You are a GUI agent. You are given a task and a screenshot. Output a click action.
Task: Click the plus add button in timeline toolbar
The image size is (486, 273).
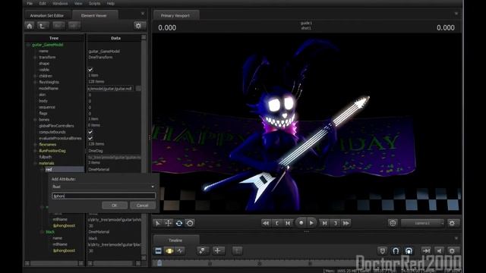218,251
